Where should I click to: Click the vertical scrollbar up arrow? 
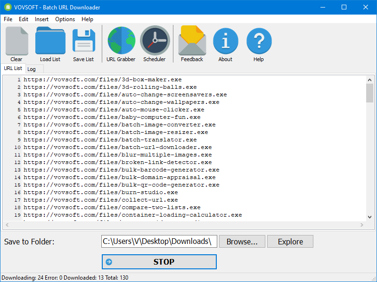click(x=370, y=80)
